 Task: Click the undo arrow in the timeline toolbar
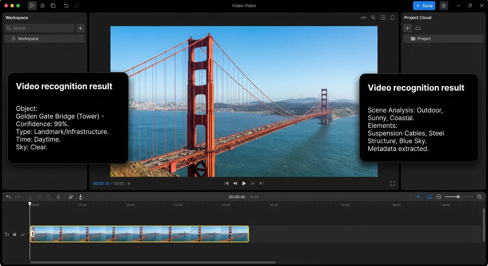[8, 197]
